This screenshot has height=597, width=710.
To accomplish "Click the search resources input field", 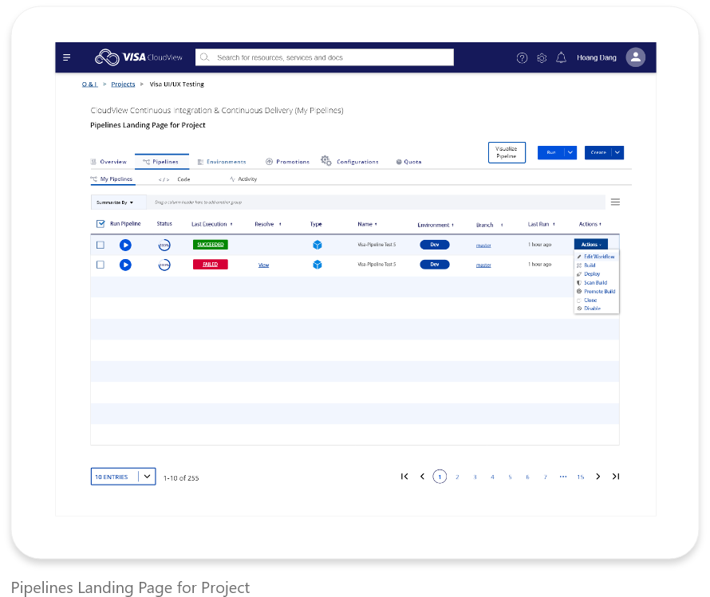I will point(324,57).
